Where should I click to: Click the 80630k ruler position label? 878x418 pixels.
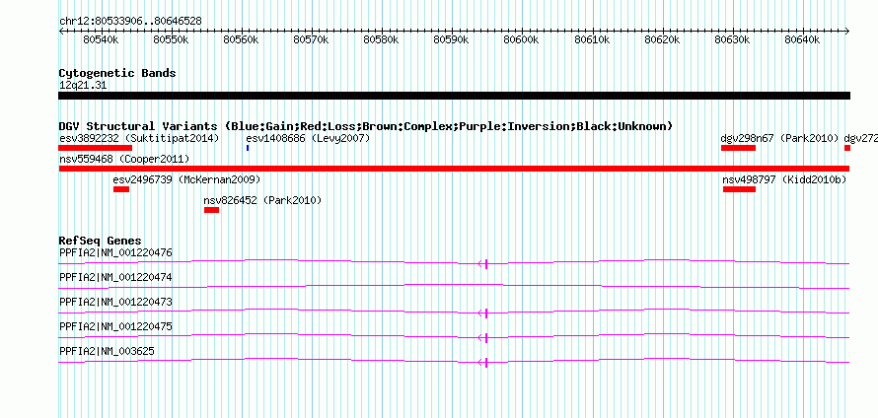point(733,39)
